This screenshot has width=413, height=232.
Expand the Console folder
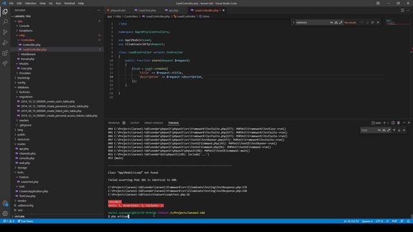point(24,26)
